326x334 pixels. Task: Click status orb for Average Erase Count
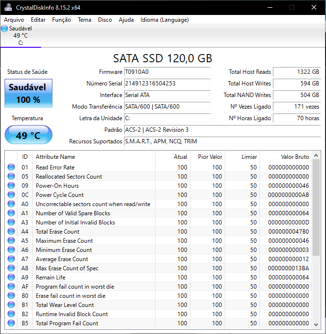pos(11,259)
